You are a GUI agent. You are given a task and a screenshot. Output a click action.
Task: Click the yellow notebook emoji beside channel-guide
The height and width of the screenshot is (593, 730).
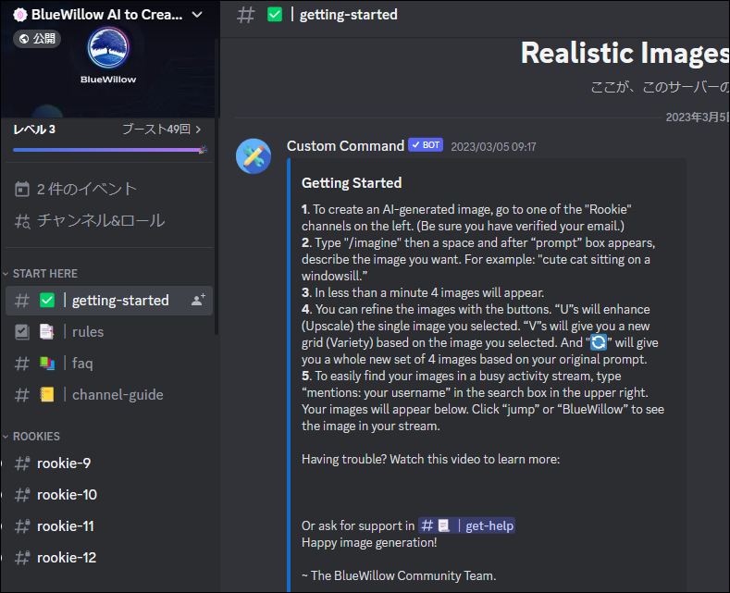(x=47, y=395)
